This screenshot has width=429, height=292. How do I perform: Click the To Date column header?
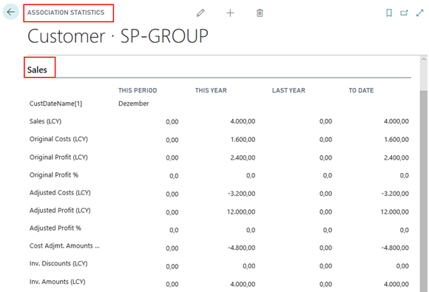coord(361,90)
